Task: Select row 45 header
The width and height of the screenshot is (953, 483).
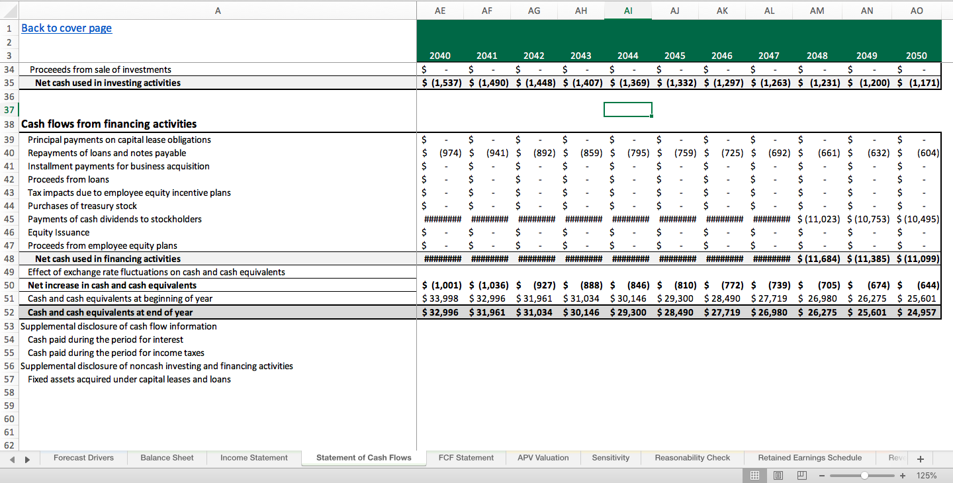Action: click(x=9, y=219)
